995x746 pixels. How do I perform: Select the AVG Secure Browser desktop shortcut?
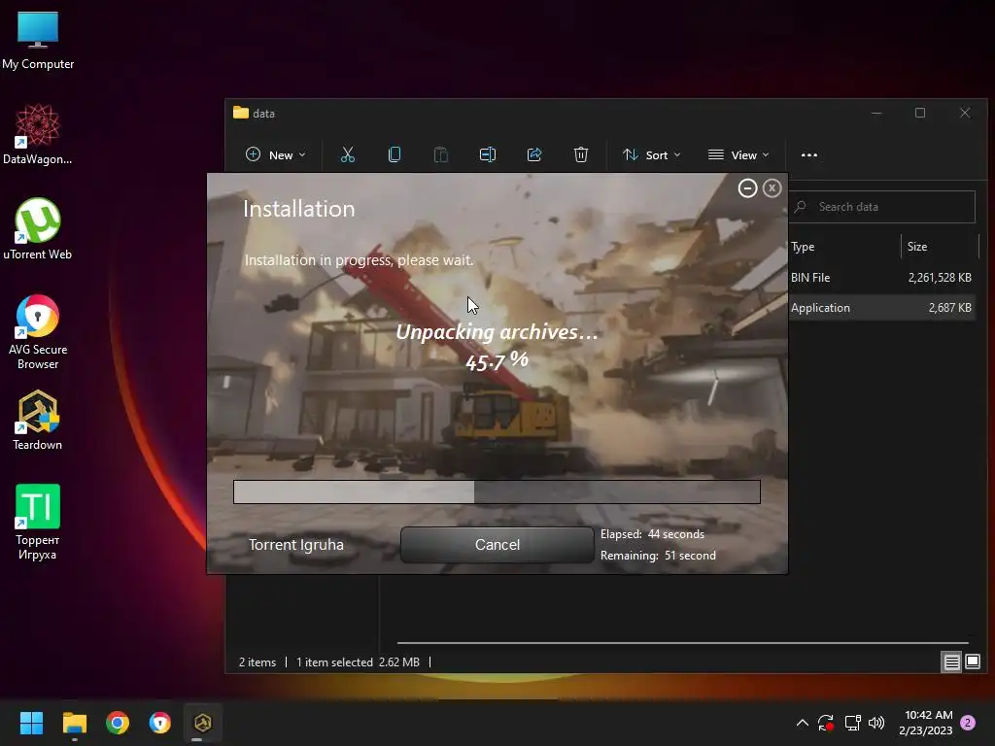pyautogui.click(x=38, y=332)
